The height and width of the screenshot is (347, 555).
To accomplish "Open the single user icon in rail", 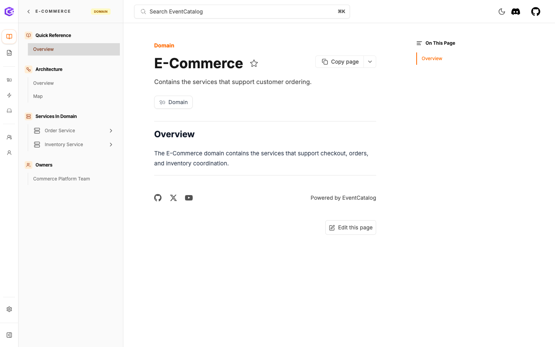I will (x=9, y=153).
